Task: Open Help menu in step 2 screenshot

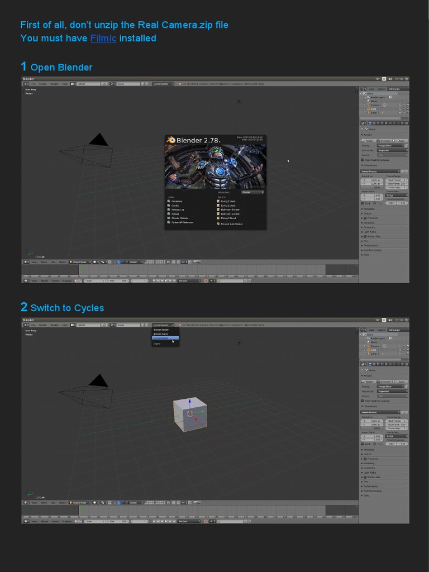Action: pos(65,325)
